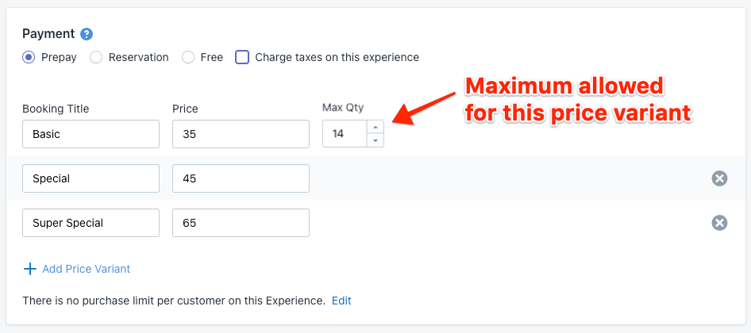Click the Add Price Variant link text
This screenshot has width=751, height=333.
87,269
